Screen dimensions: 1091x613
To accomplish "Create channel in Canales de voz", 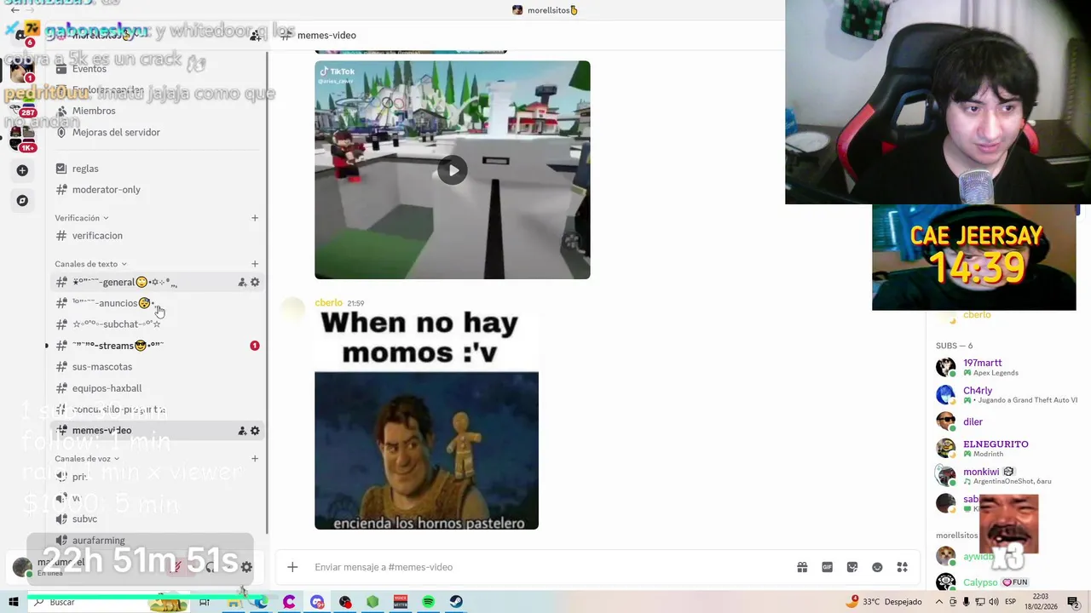I will [255, 459].
